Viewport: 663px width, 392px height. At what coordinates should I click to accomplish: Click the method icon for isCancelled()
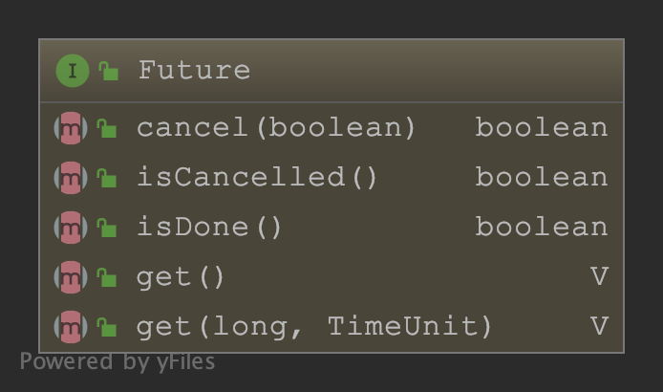click(x=71, y=178)
